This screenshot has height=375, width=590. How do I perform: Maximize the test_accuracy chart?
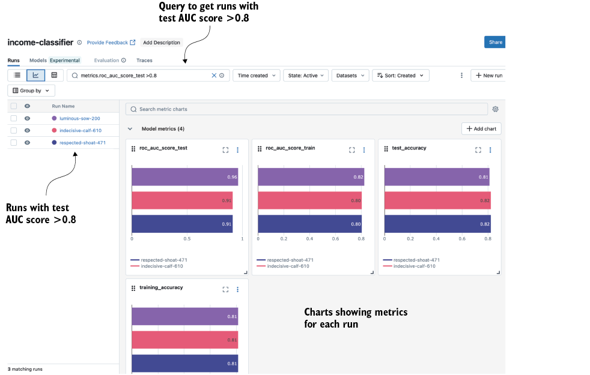(x=478, y=150)
